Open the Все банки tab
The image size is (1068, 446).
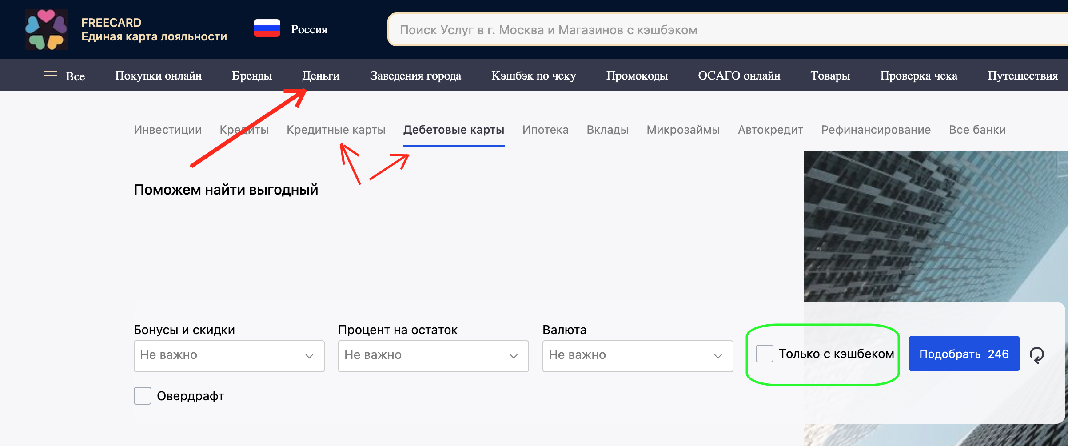(977, 130)
